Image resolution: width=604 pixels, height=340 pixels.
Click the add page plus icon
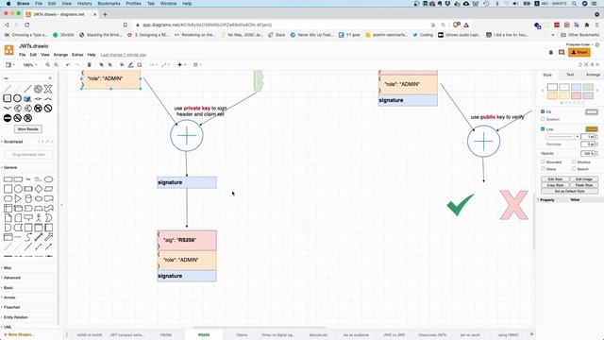[531, 334]
